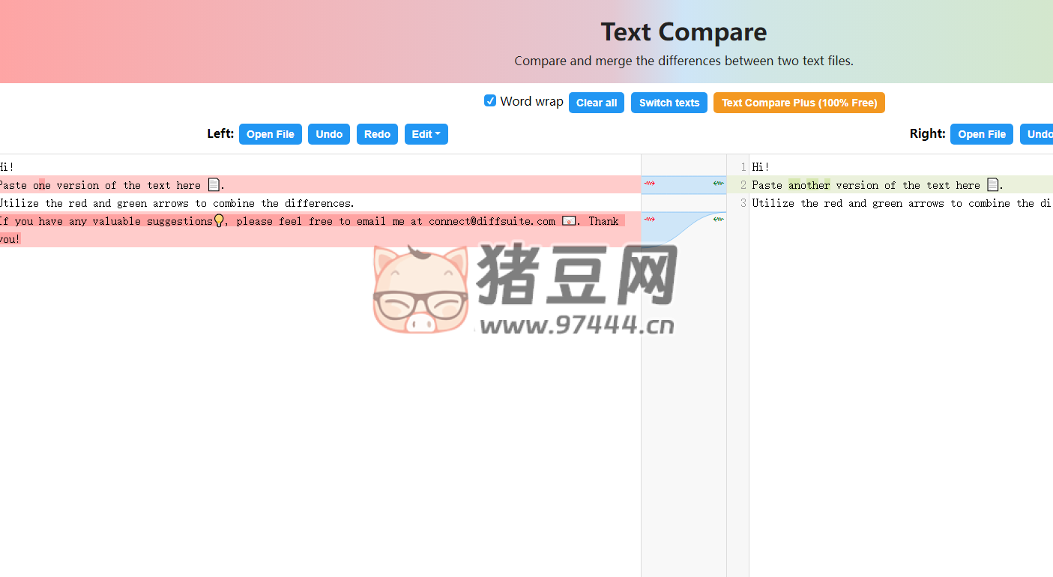Click the green merge arrow on the bottom diff block

point(717,220)
